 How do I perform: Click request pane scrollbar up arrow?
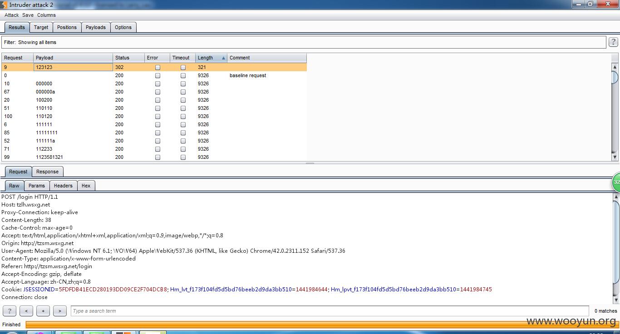[616, 196]
